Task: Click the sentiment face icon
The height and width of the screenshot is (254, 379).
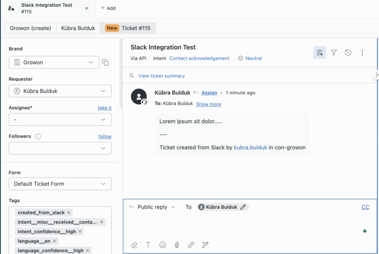Action: pos(240,58)
